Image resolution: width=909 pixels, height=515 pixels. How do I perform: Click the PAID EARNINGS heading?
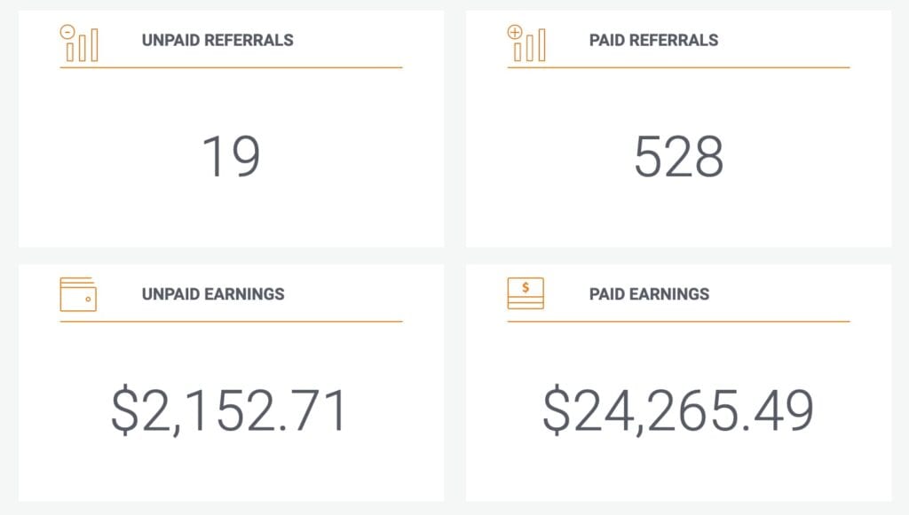[x=647, y=295]
